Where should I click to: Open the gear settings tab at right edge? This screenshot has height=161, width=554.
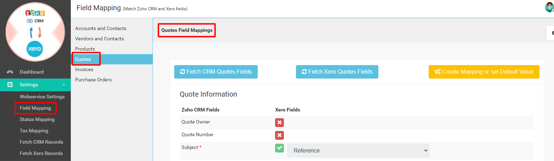point(550,33)
